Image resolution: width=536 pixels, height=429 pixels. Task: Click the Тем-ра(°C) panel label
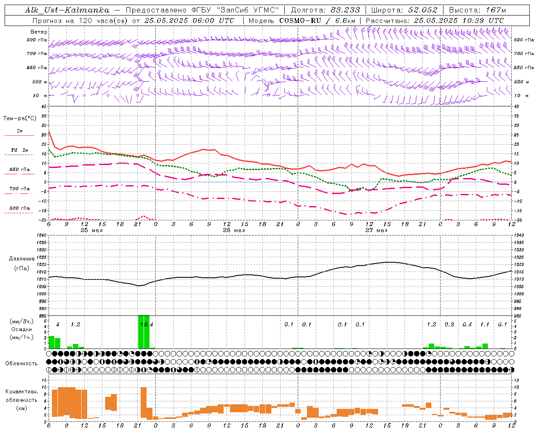pyautogui.click(x=20, y=119)
